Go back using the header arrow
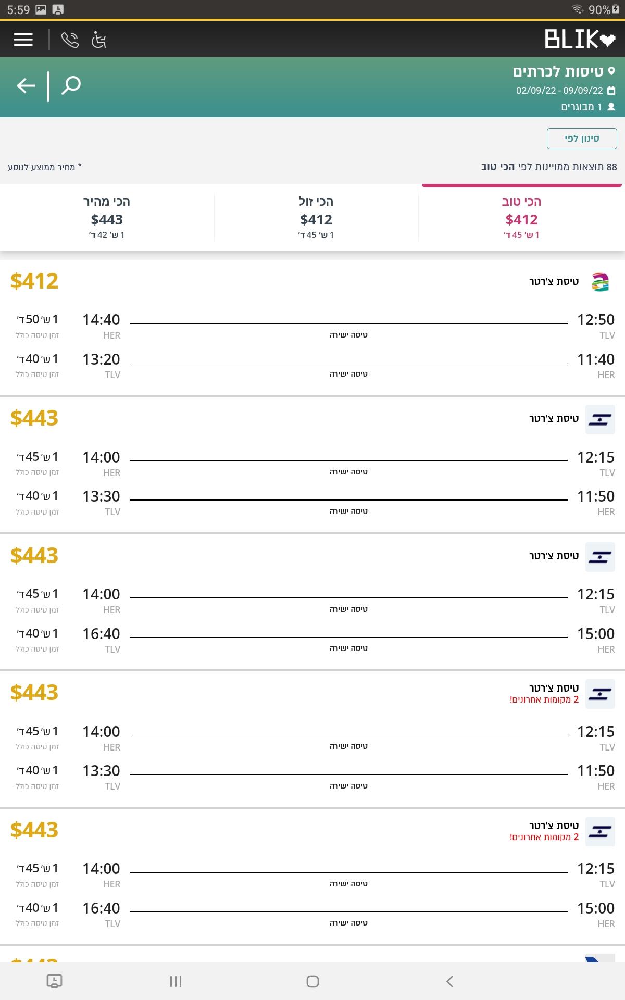Screen dimensions: 625x1000 [26, 85]
